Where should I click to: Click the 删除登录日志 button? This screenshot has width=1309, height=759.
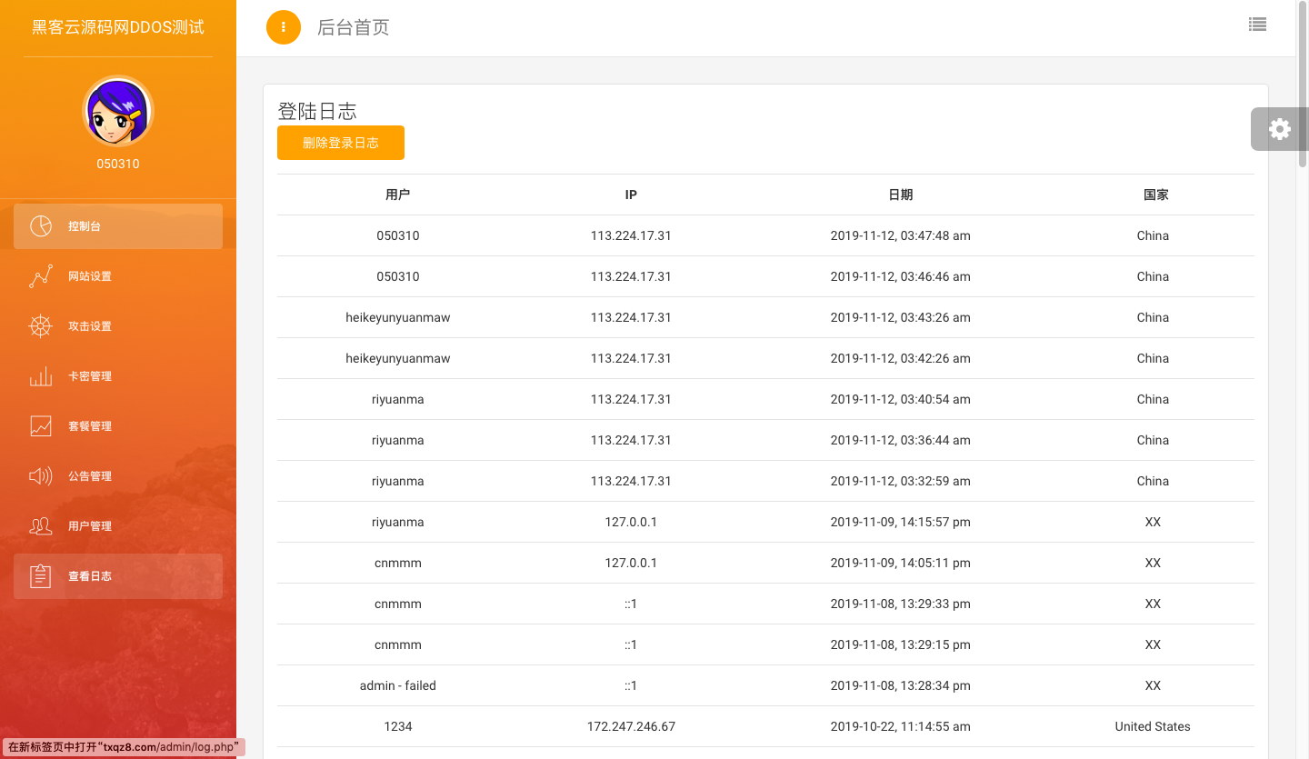click(341, 143)
